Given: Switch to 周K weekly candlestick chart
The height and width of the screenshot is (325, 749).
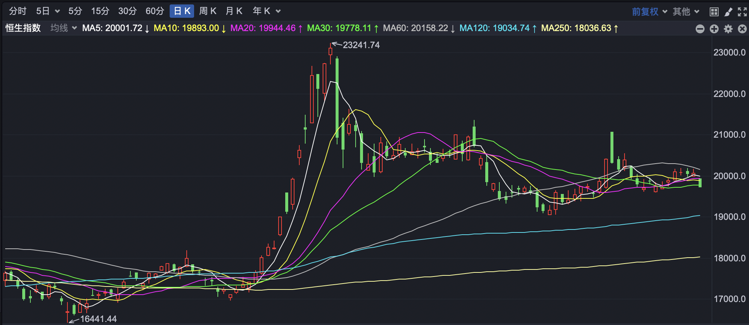Looking at the screenshot, I should tap(207, 11).
